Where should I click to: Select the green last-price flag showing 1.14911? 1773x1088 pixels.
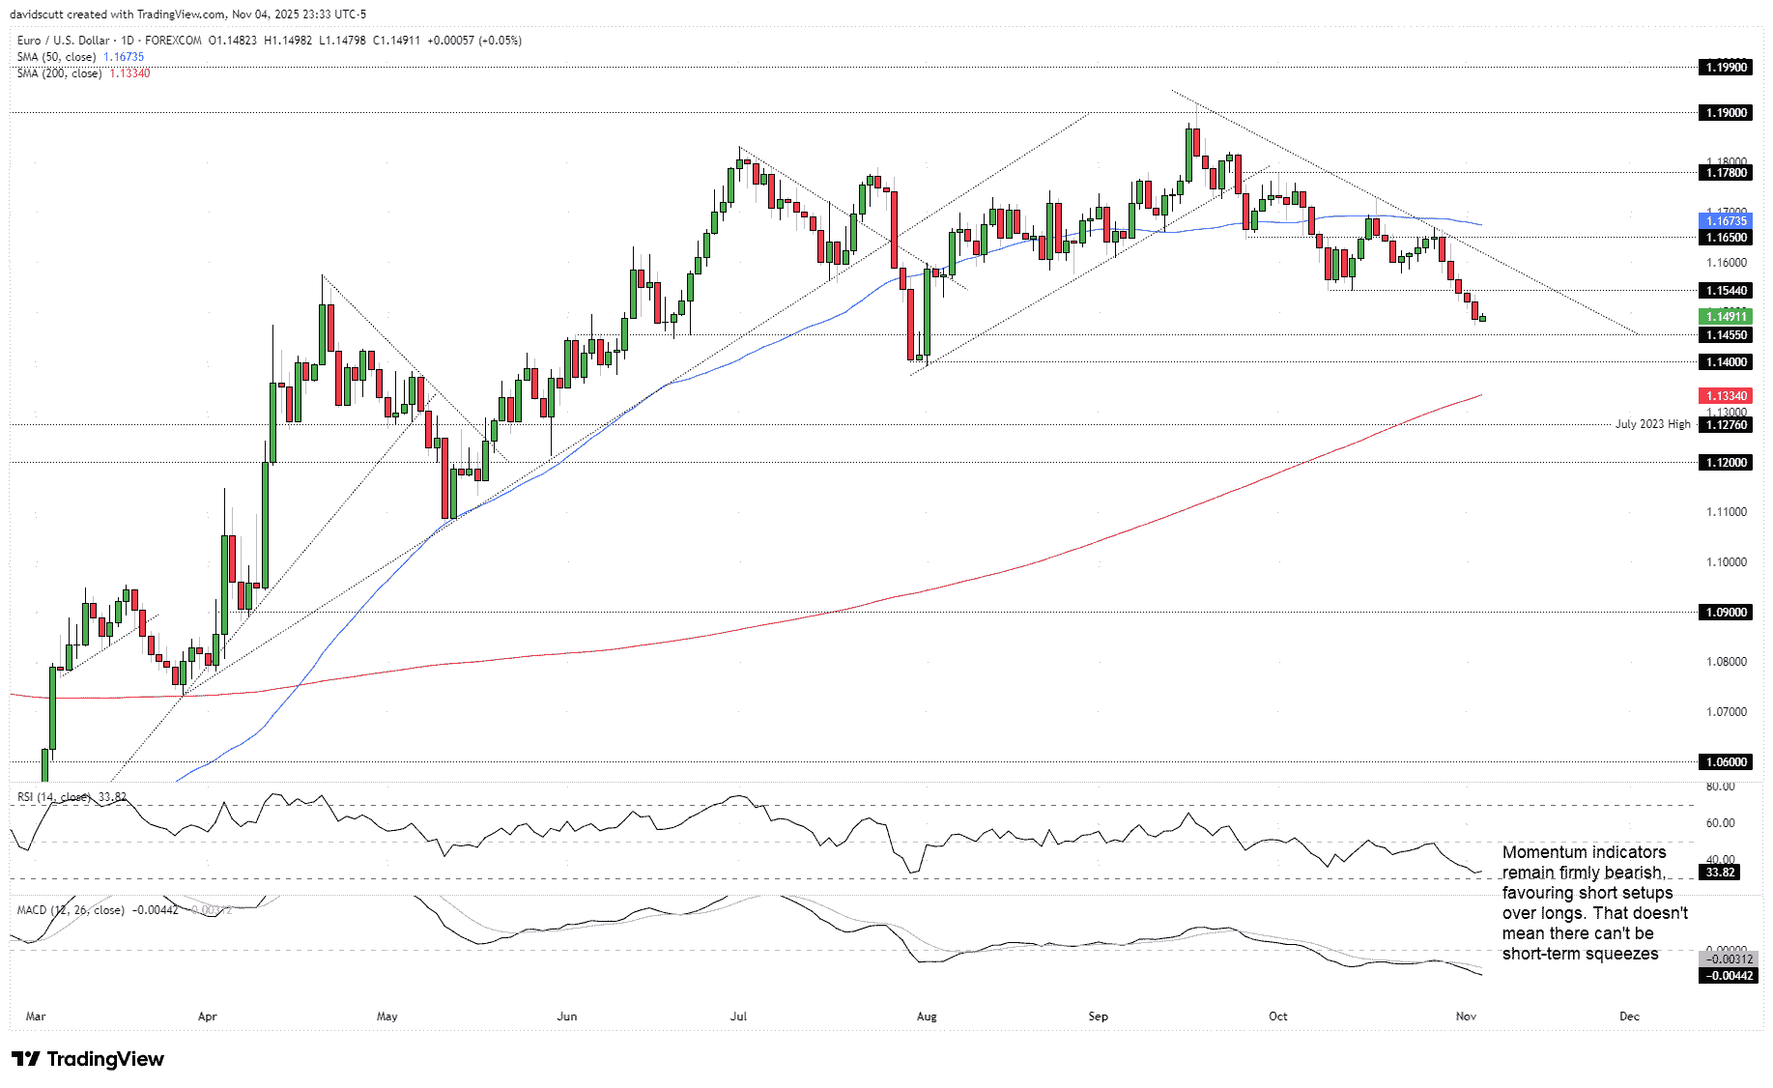1726,316
